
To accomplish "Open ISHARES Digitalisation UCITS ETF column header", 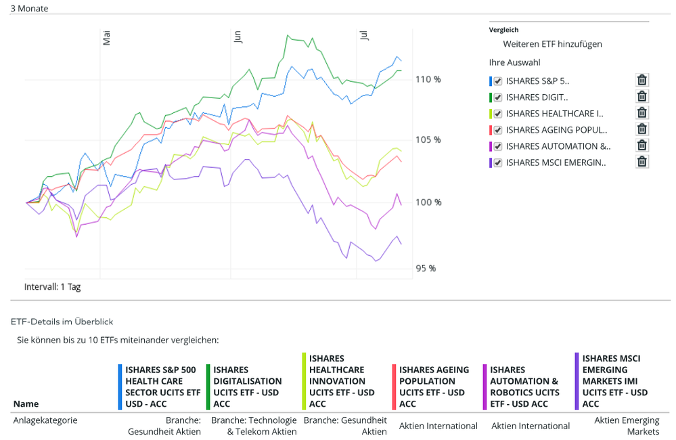I will tap(247, 387).
